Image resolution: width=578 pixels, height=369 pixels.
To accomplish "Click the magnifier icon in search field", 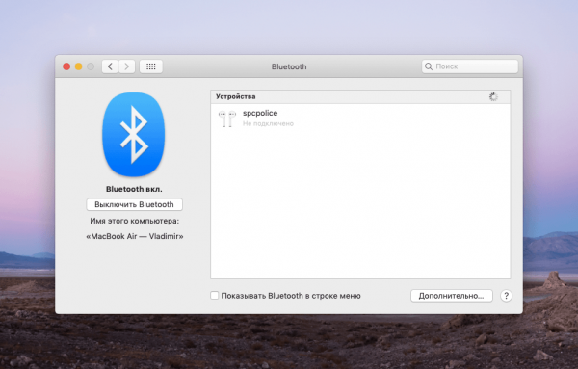I will coord(429,66).
